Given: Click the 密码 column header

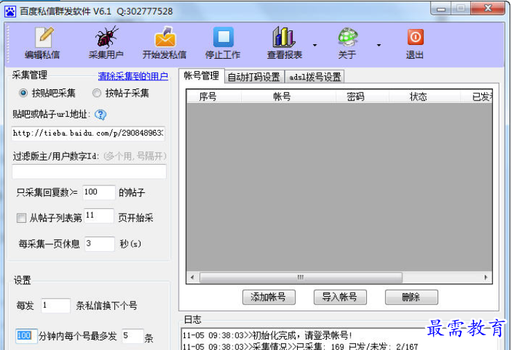Looking at the screenshot, I should tap(362, 97).
